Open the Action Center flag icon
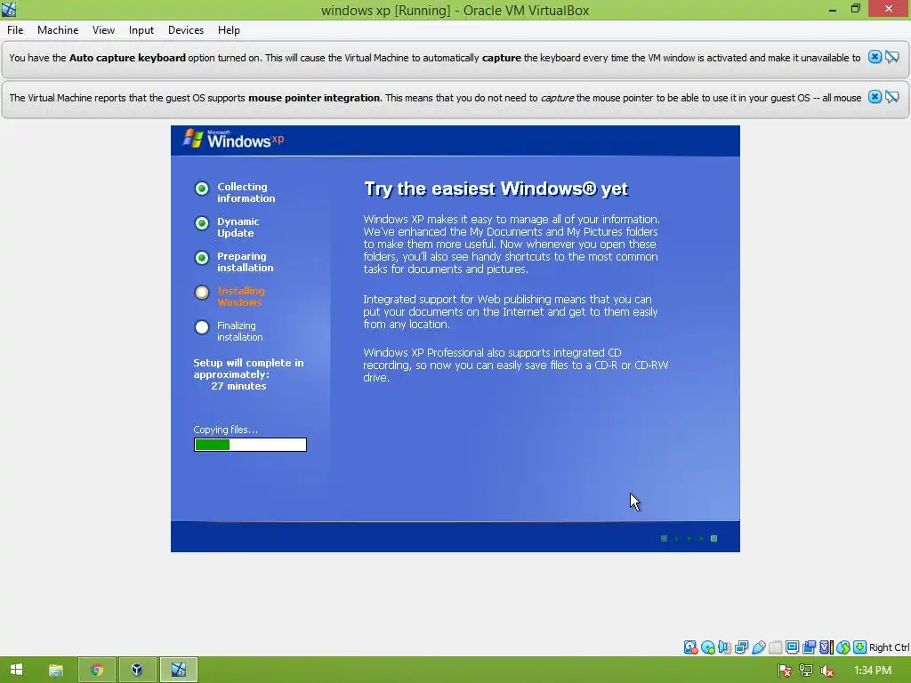Image resolution: width=911 pixels, height=683 pixels. pos(785,671)
